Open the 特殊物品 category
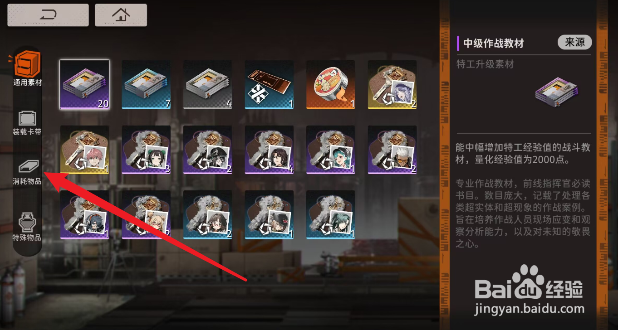Screen dimensions: 618x330 27,227
